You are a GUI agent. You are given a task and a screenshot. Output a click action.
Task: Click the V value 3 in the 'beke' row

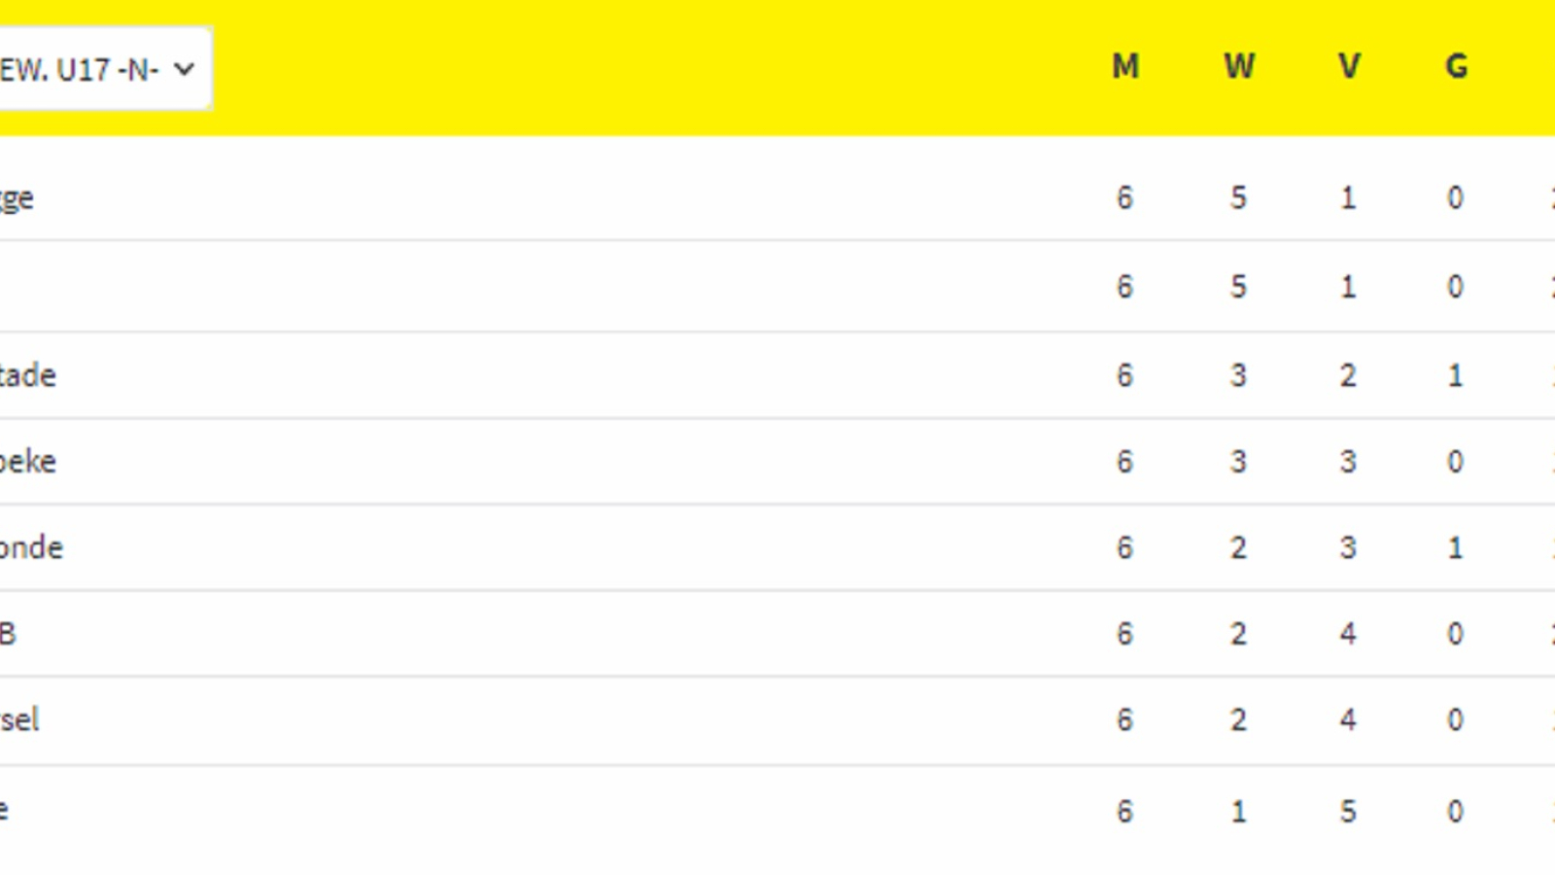pyautogui.click(x=1348, y=461)
